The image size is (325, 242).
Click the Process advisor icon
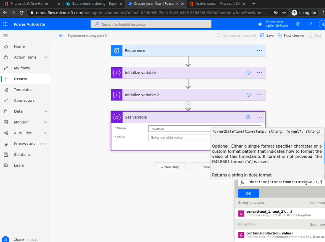coord(6,144)
